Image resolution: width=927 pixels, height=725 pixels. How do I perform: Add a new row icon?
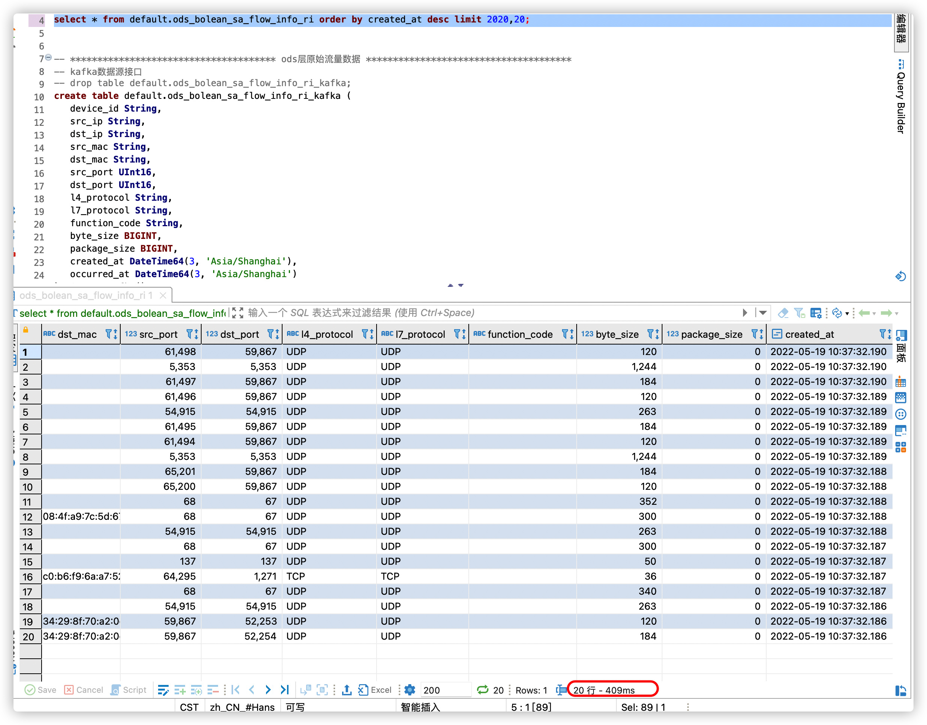click(179, 690)
